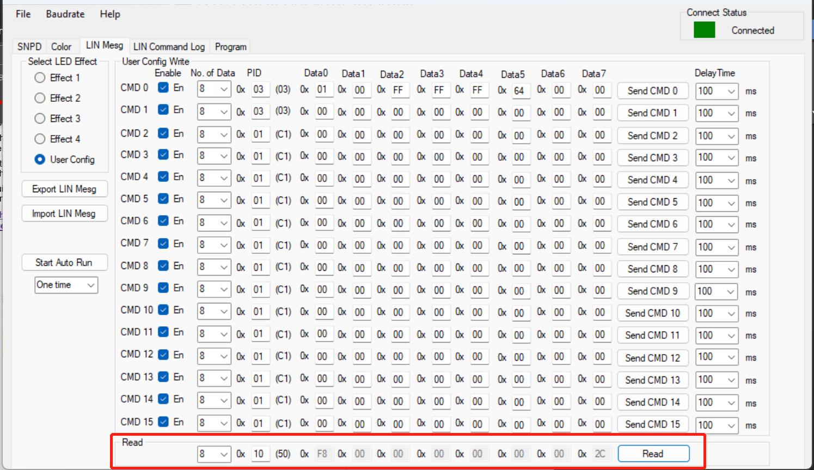Image resolution: width=814 pixels, height=470 pixels.
Task: Uncheck the CMD 0 Enable checkbox
Action: point(163,88)
